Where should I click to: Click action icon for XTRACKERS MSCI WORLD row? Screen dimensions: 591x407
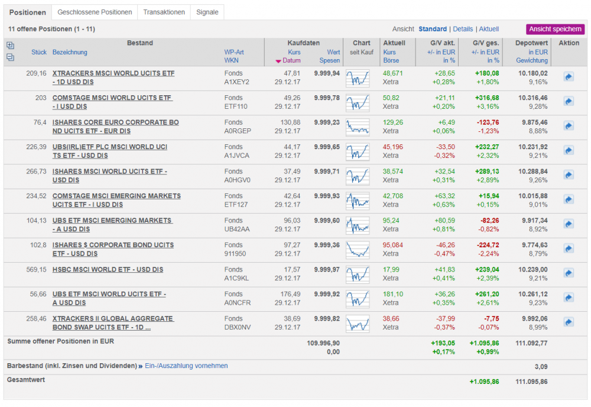point(569,77)
